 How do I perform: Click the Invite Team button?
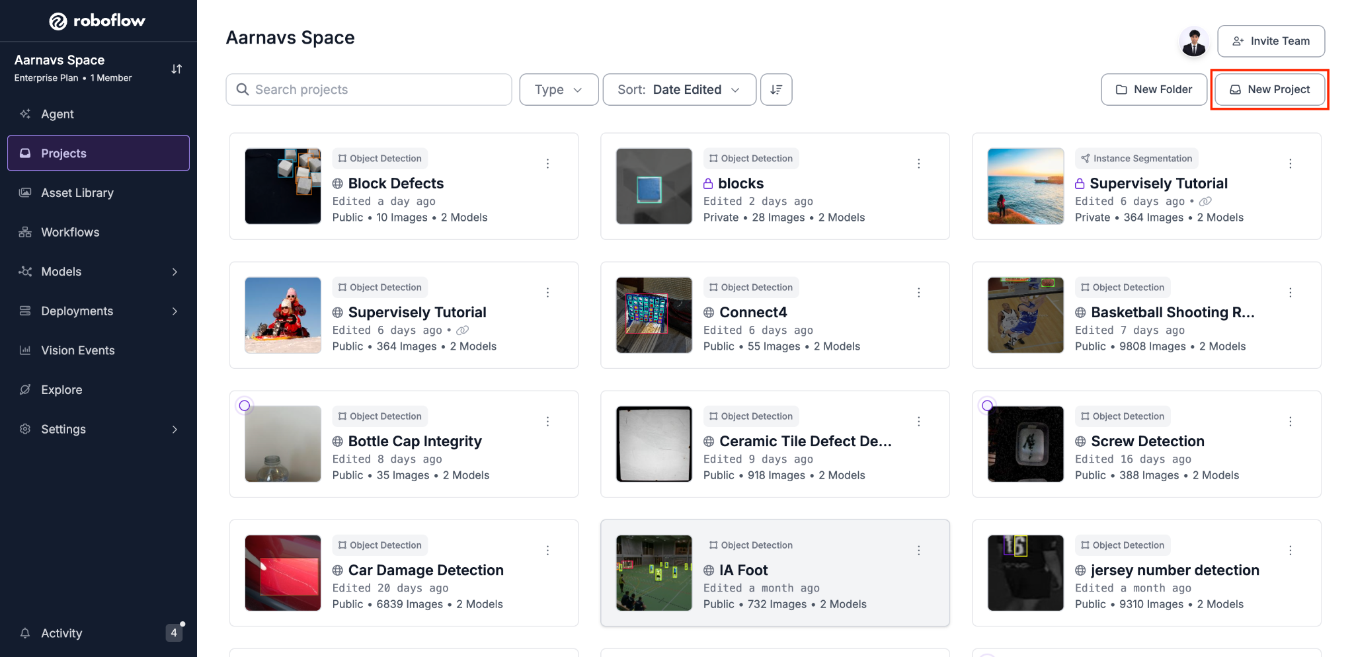1271,41
